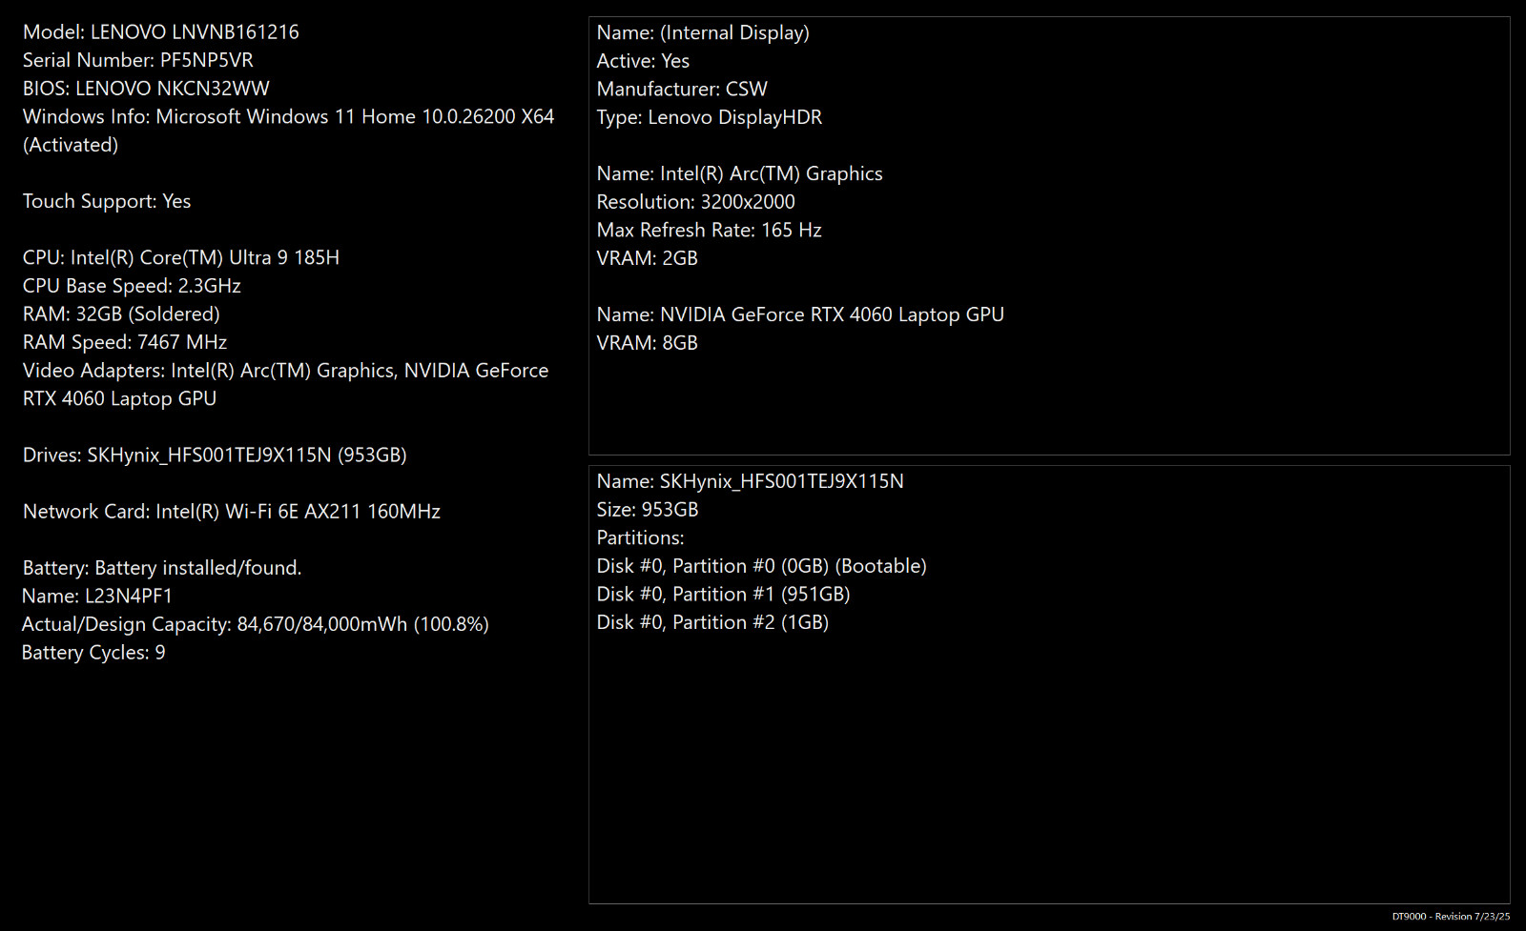The image size is (1526, 931).
Task: Click the VRAM: 8GB line
Action: [x=648, y=343]
